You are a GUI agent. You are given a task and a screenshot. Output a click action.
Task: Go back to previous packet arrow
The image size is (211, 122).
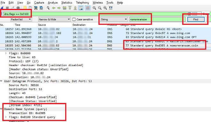pos(54,8)
